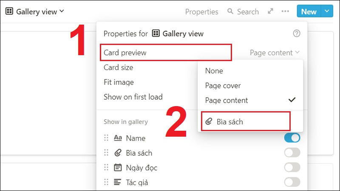Click the expand full-page arrows icon
340x191 pixels.
tap(270, 11)
